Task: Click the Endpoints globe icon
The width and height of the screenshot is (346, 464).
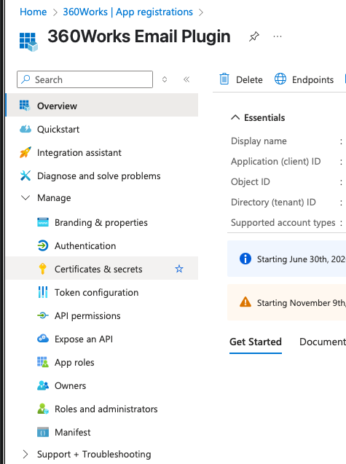Action: (280, 79)
